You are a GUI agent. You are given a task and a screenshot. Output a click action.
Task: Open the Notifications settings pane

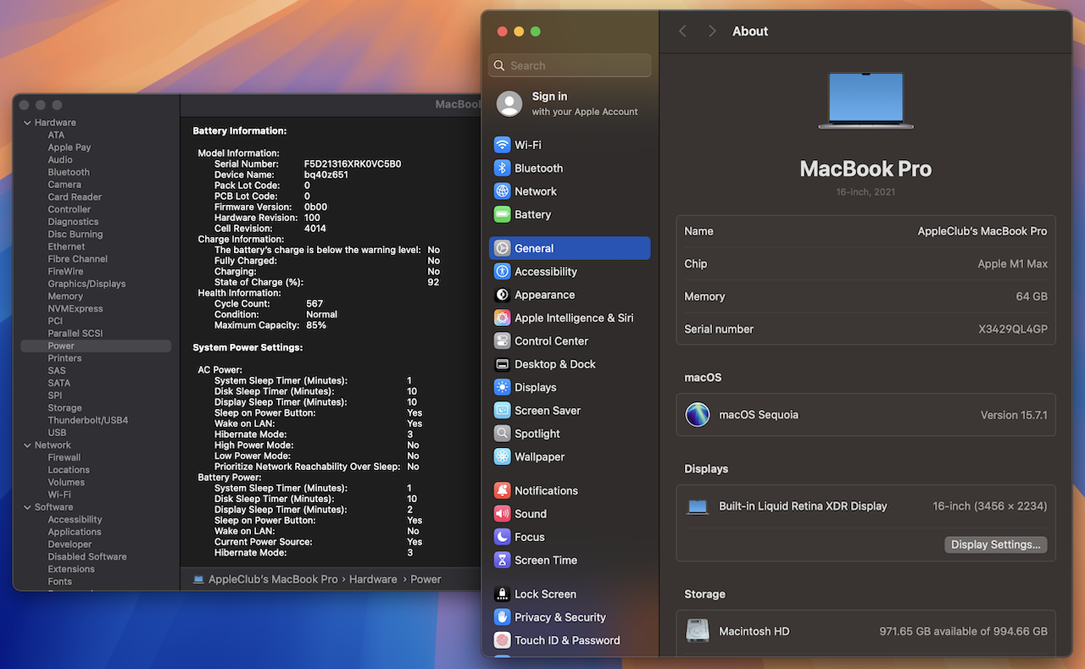click(546, 491)
